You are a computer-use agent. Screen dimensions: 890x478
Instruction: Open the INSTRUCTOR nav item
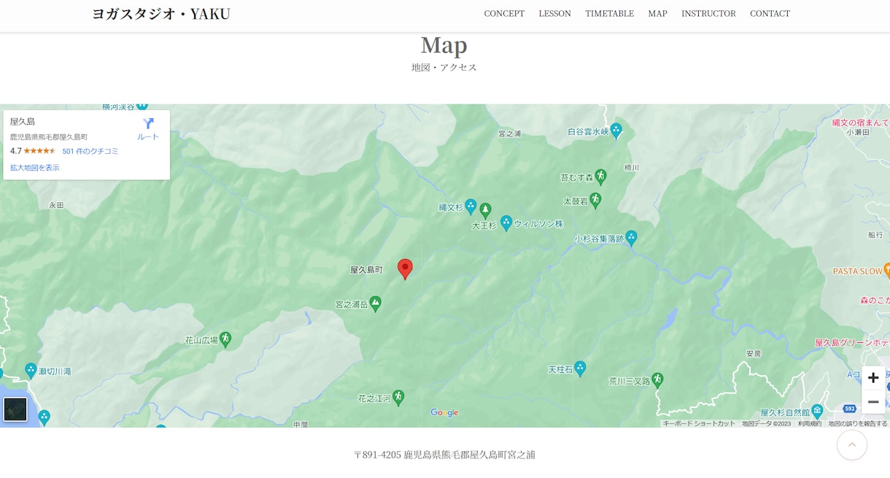click(x=708, y=14)
